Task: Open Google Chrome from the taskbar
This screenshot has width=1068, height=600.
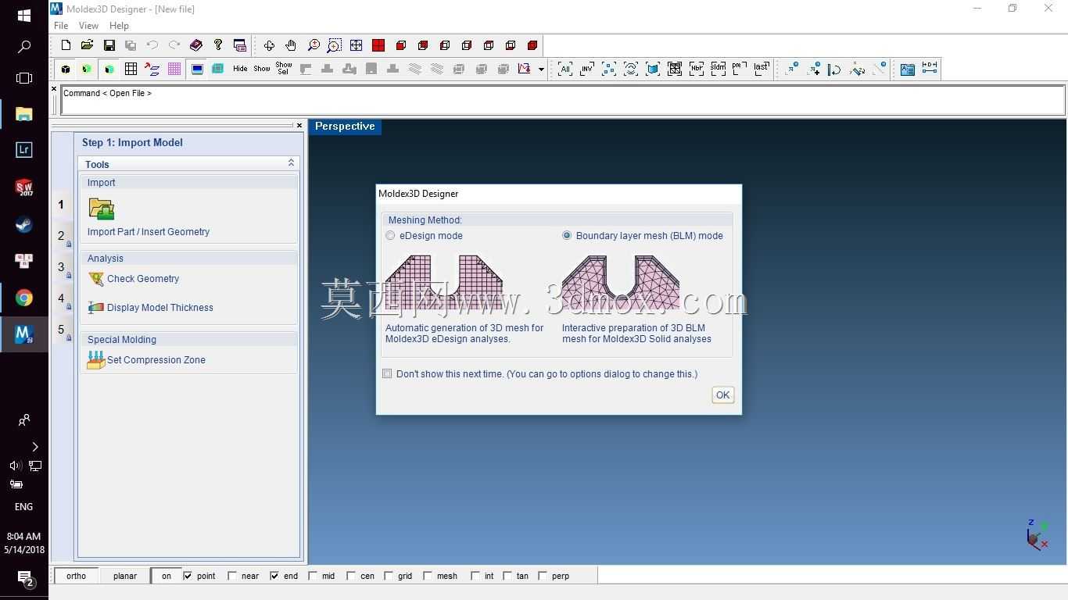Action: (24, 298)
